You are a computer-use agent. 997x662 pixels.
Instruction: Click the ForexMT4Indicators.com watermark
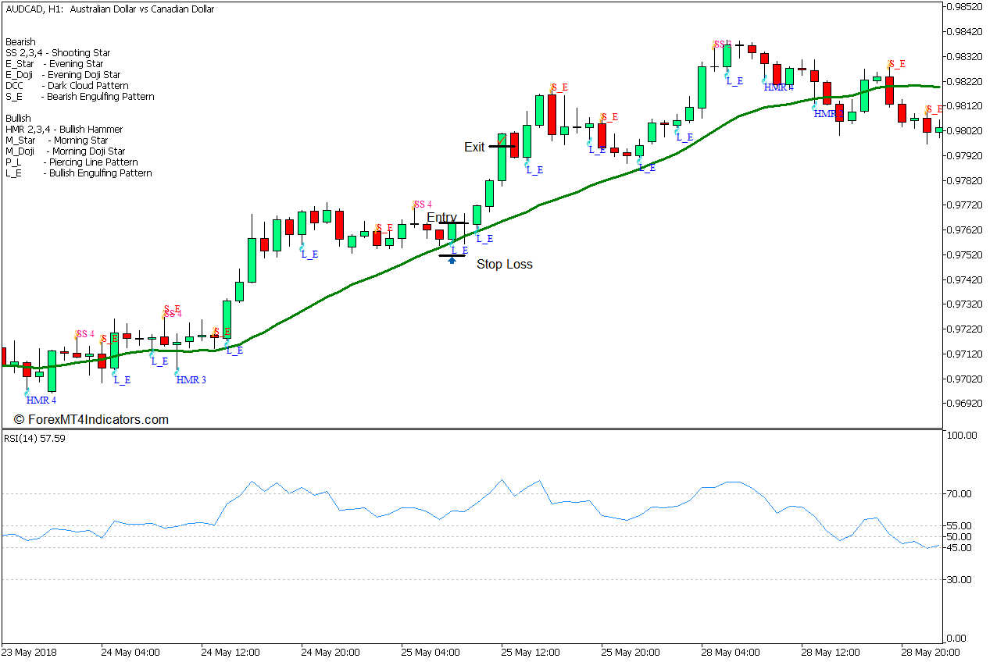tap(91, 420)
